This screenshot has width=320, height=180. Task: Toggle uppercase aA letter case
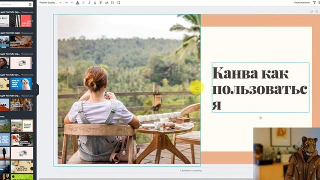[x=106, y=2]
